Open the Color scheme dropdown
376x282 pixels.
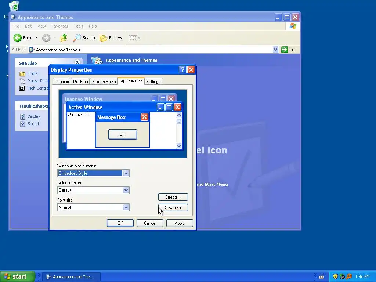(126, 190)
